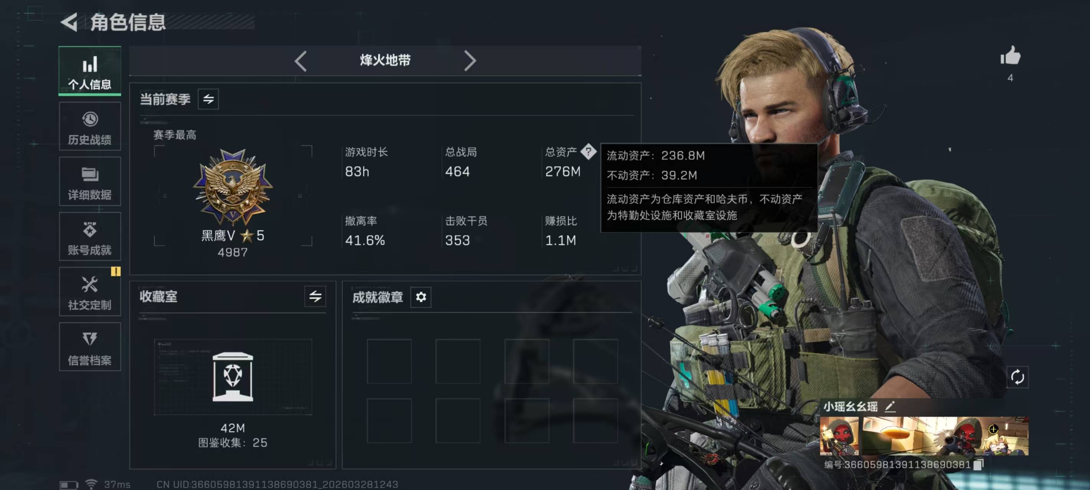Edit nickname 小瑶幺幺瑶 with pencil icon
Viewport: 1090px width, 490px height.
pyautogui.click(x=890, y=406)
